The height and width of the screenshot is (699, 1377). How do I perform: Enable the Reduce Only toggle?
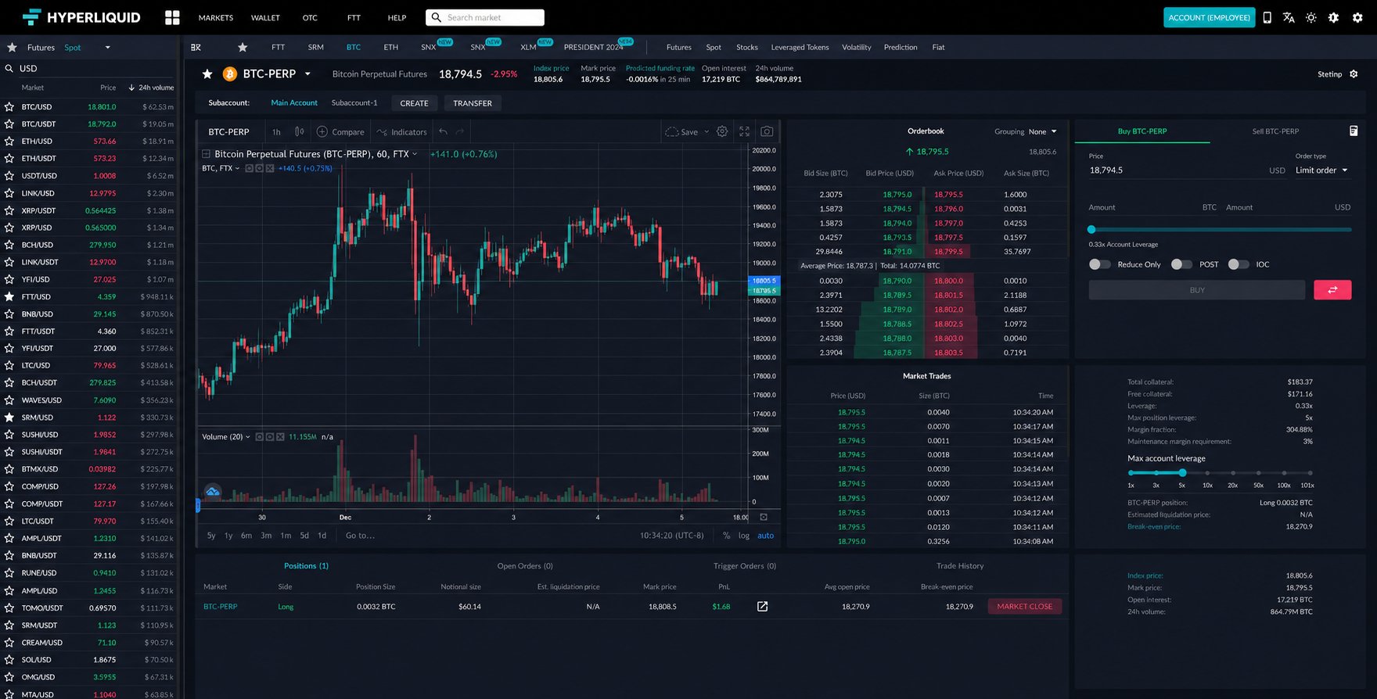click(1099, 264)
